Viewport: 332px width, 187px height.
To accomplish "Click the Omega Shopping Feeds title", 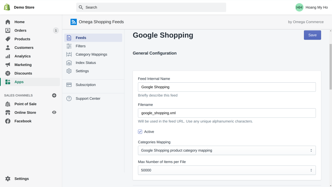I will tap(101, 22).
